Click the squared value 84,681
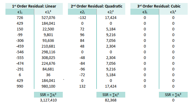Viewport: 195px width, 112px height. tap(49, 69)
